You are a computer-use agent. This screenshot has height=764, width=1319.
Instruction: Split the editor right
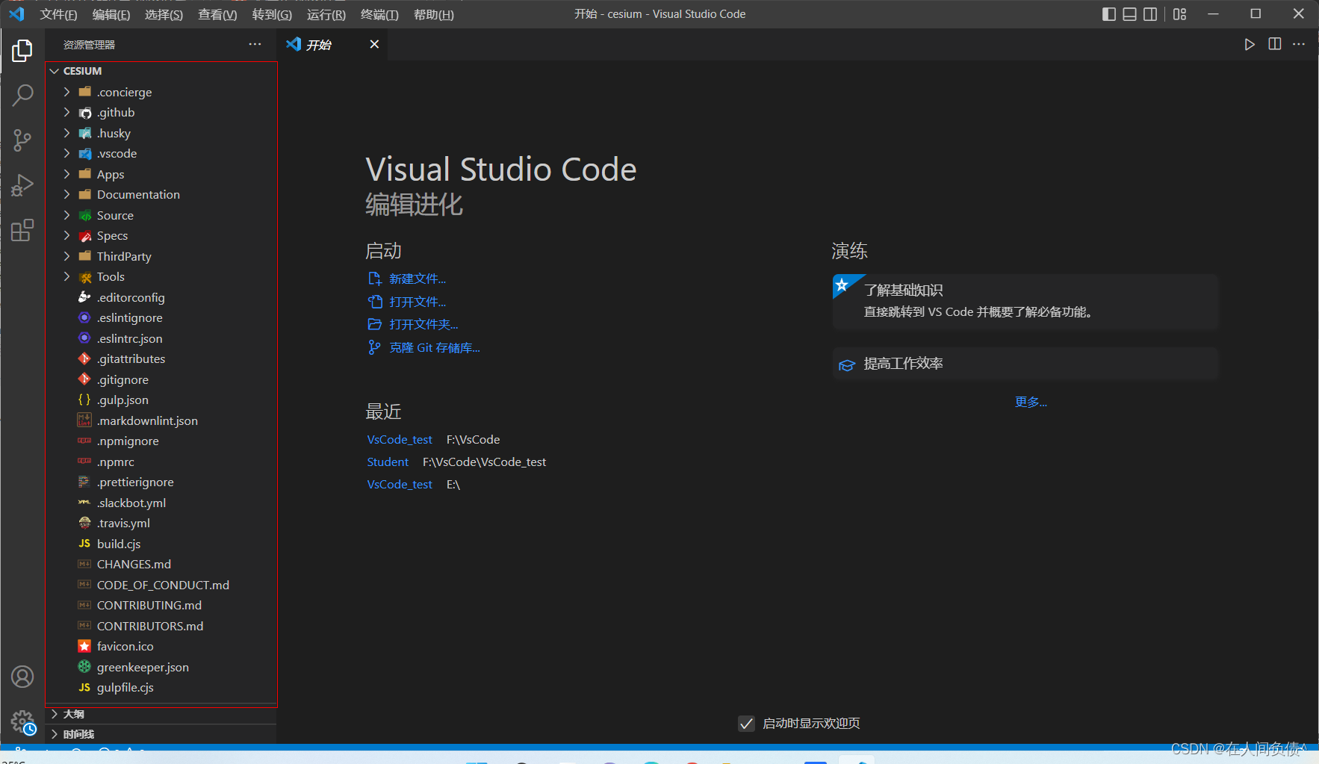coord(1275,45)
